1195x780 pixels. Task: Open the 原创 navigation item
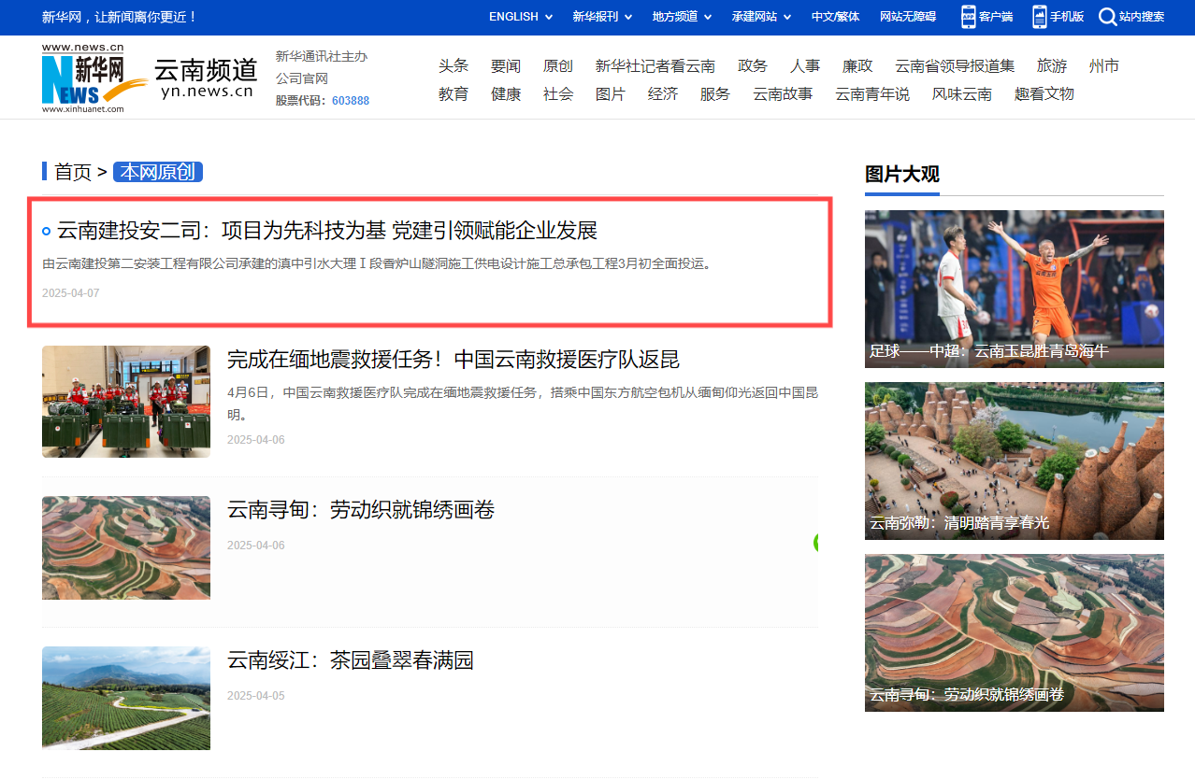tap(558, 66)
